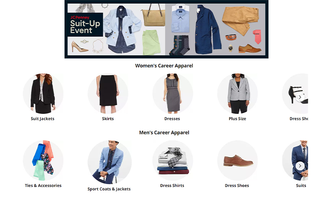Open the Dresses category thumbnail
This screenshot has width=333, height=197.
point(173,94)
